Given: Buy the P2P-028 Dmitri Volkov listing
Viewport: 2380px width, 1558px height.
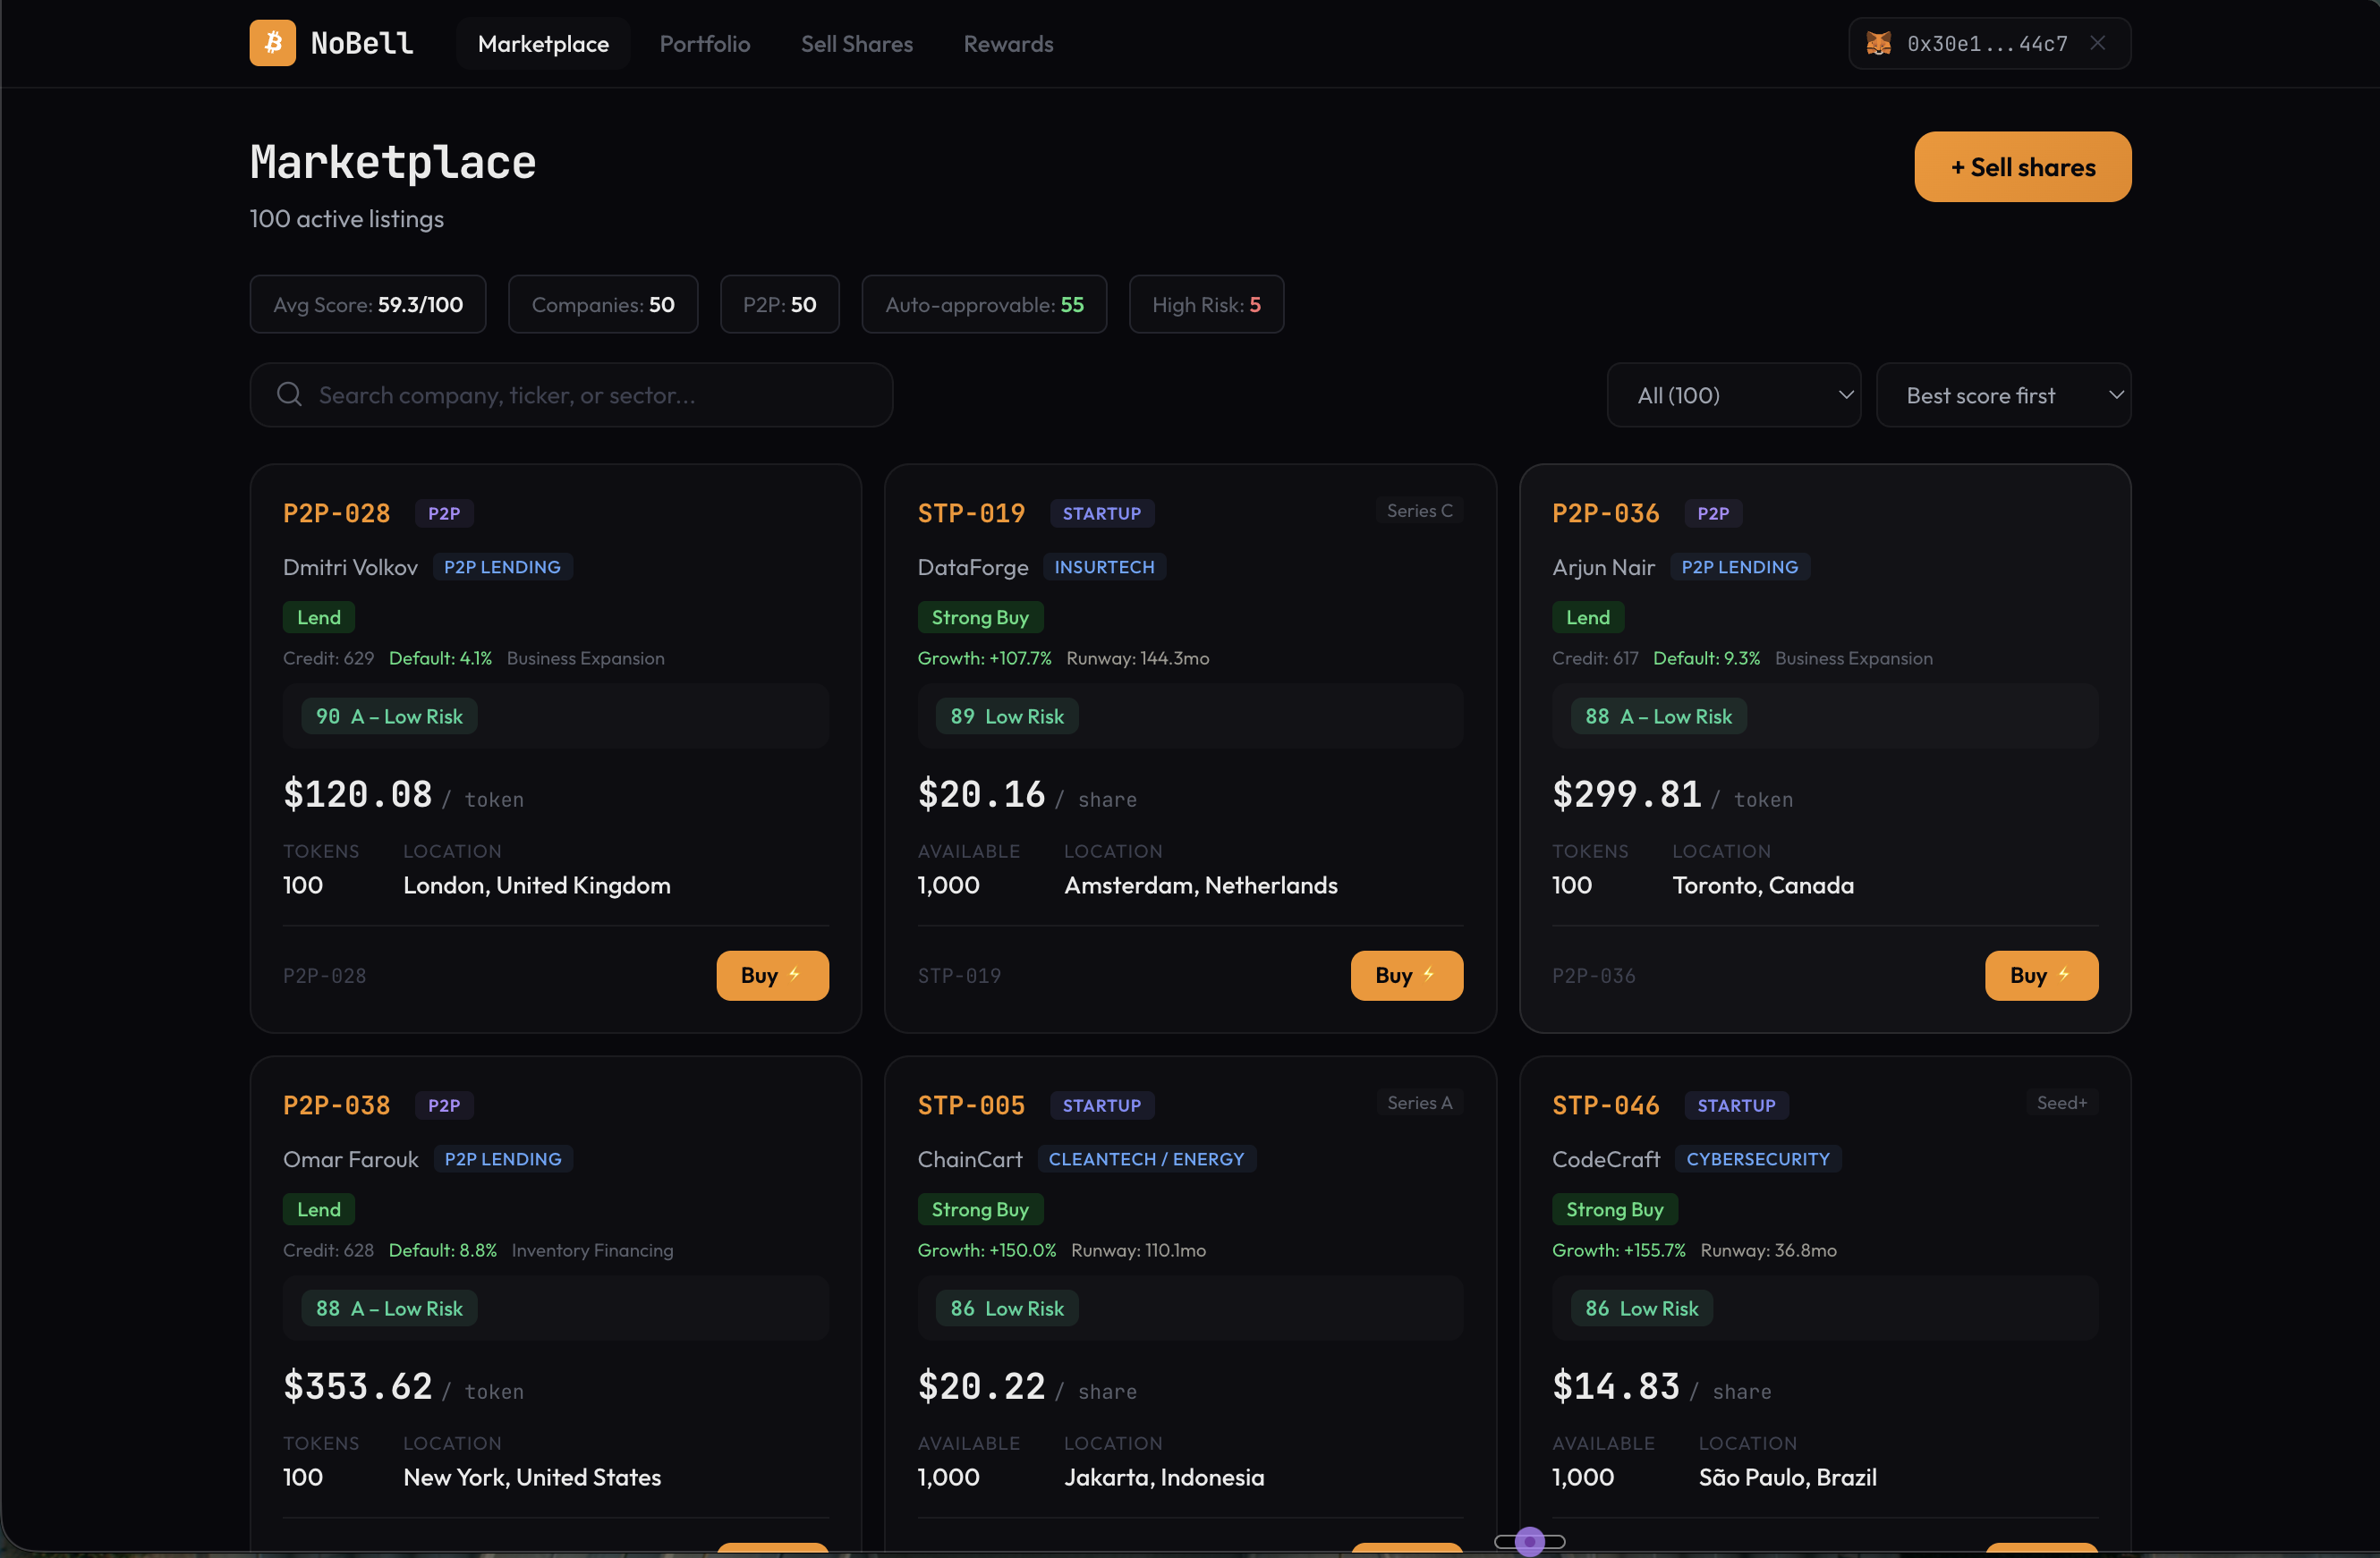Looking at the screenshot, I should pos(771,974).
